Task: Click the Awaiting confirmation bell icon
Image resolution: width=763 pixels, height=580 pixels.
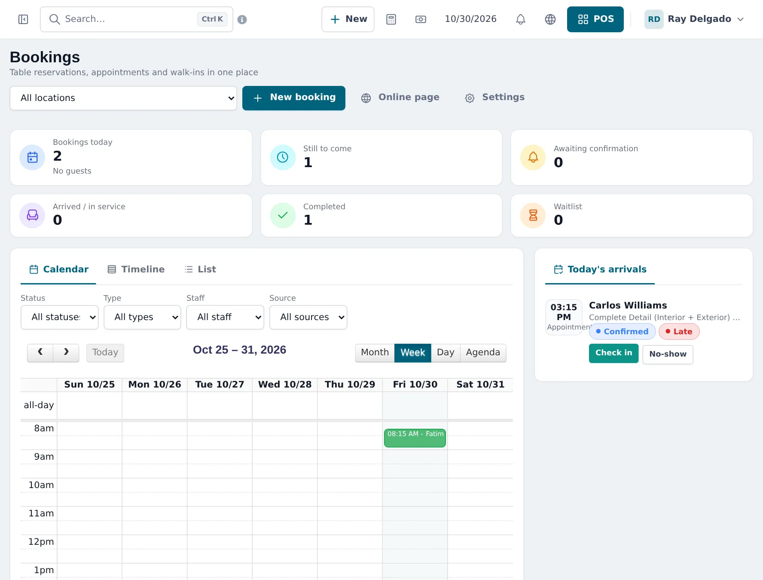Action: [533, 157]
